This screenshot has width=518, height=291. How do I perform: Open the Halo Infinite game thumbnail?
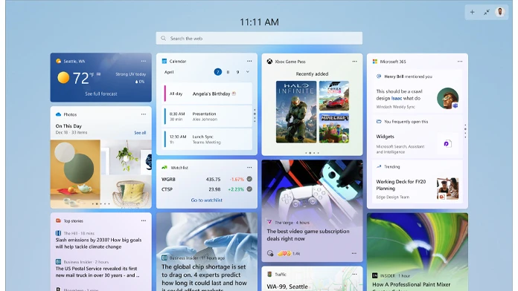pos(296,112)
